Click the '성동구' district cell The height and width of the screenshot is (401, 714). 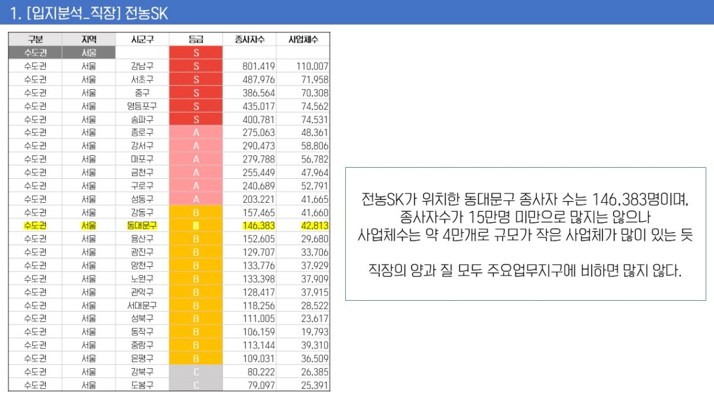[142, 199]
